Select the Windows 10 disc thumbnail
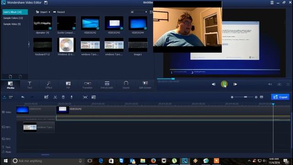This screenshot has height=165, width=293. pyautogui.click(x=66, y=45)
